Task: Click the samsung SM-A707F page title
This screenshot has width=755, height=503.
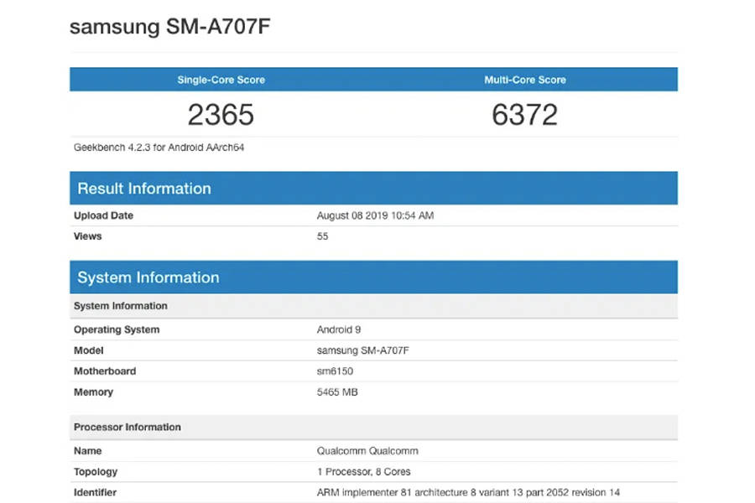Action: point(170,26)
